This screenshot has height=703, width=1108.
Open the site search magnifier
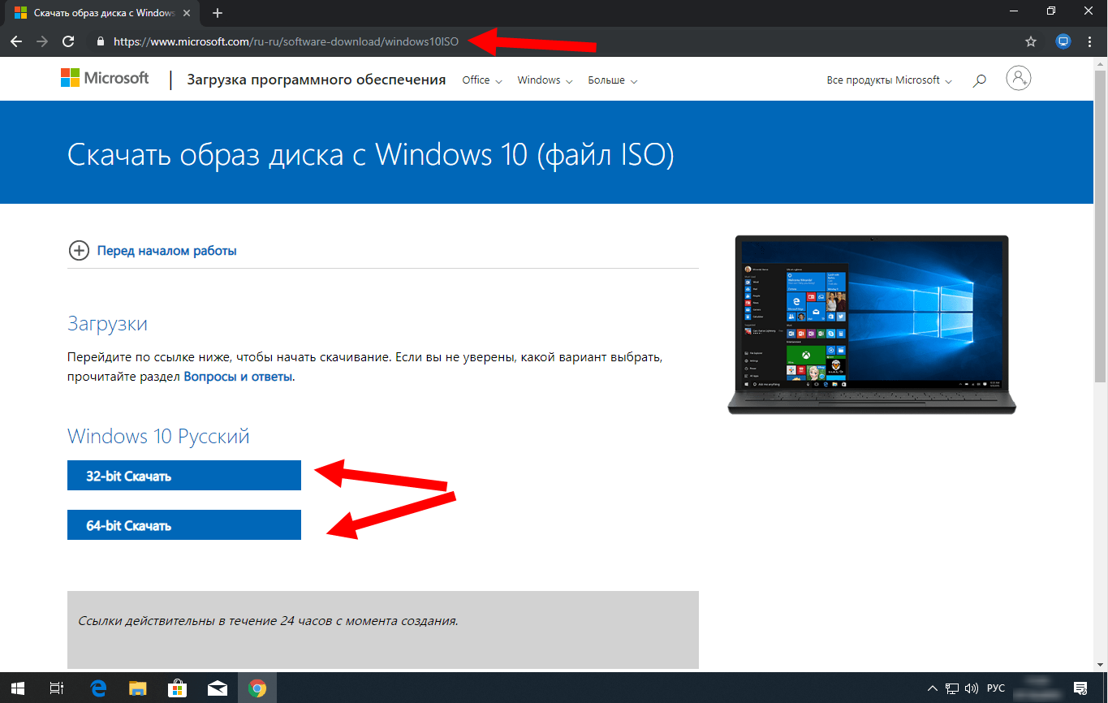(x=980, y=80)
